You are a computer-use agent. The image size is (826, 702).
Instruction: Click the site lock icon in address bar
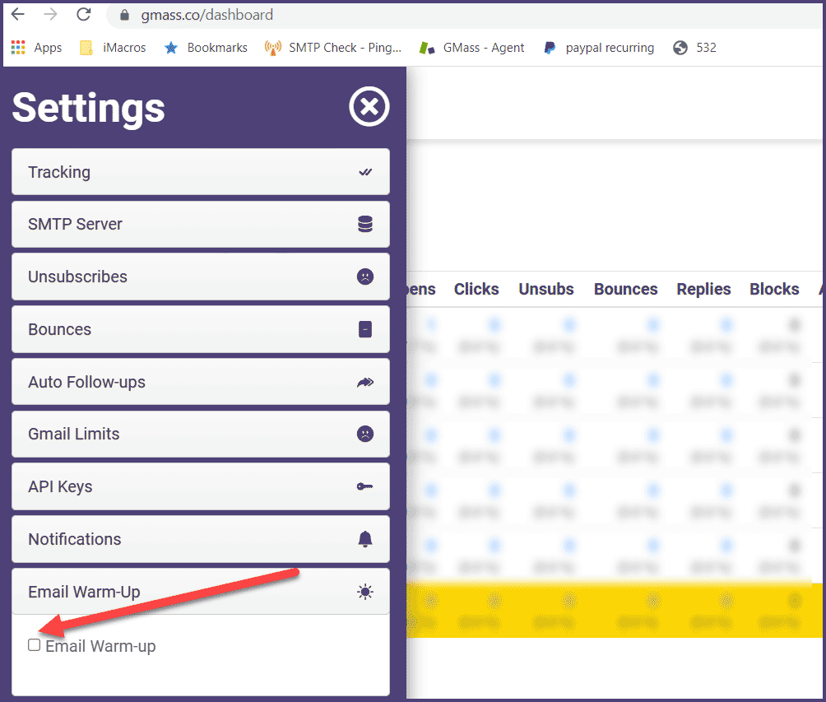(124, 15)
